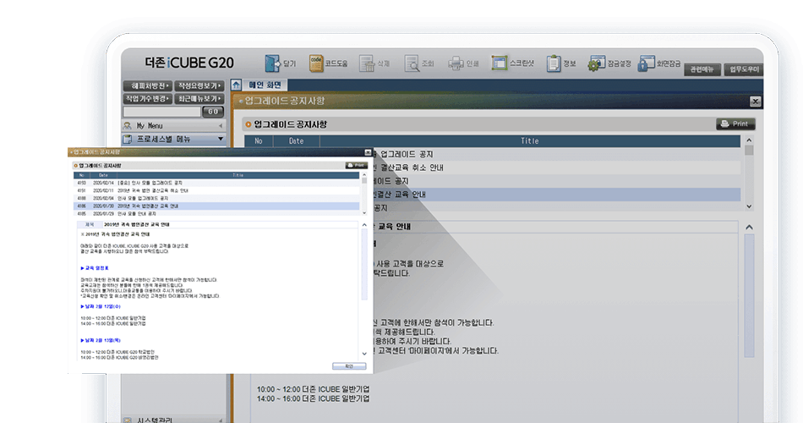Click the My Menu people icon
The image size is (803, 423).
[x=128, y=125]
